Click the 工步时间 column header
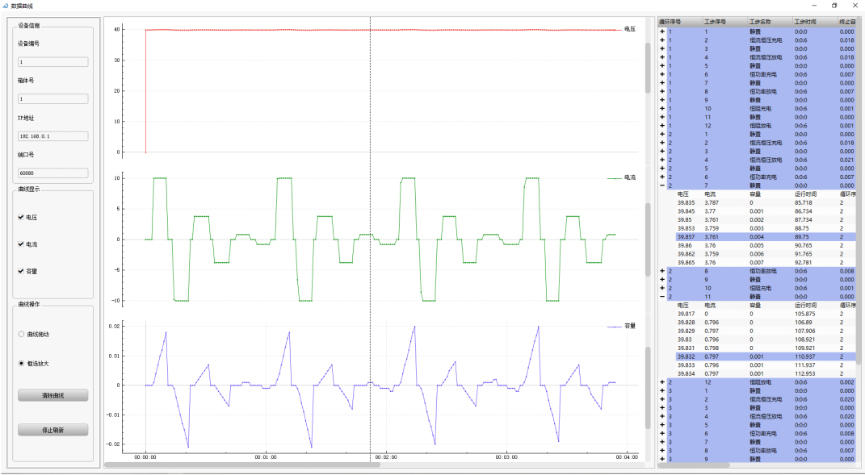Screen dimensions: 865x475 (805, 23)
